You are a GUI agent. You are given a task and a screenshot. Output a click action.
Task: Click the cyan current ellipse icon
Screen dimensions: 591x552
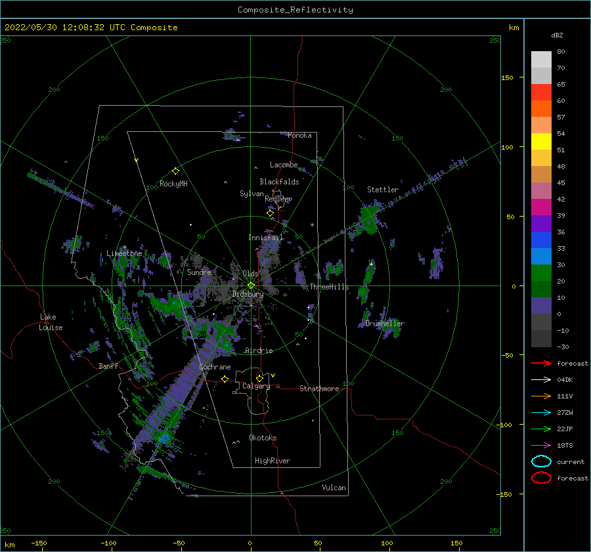click(541, 461)
